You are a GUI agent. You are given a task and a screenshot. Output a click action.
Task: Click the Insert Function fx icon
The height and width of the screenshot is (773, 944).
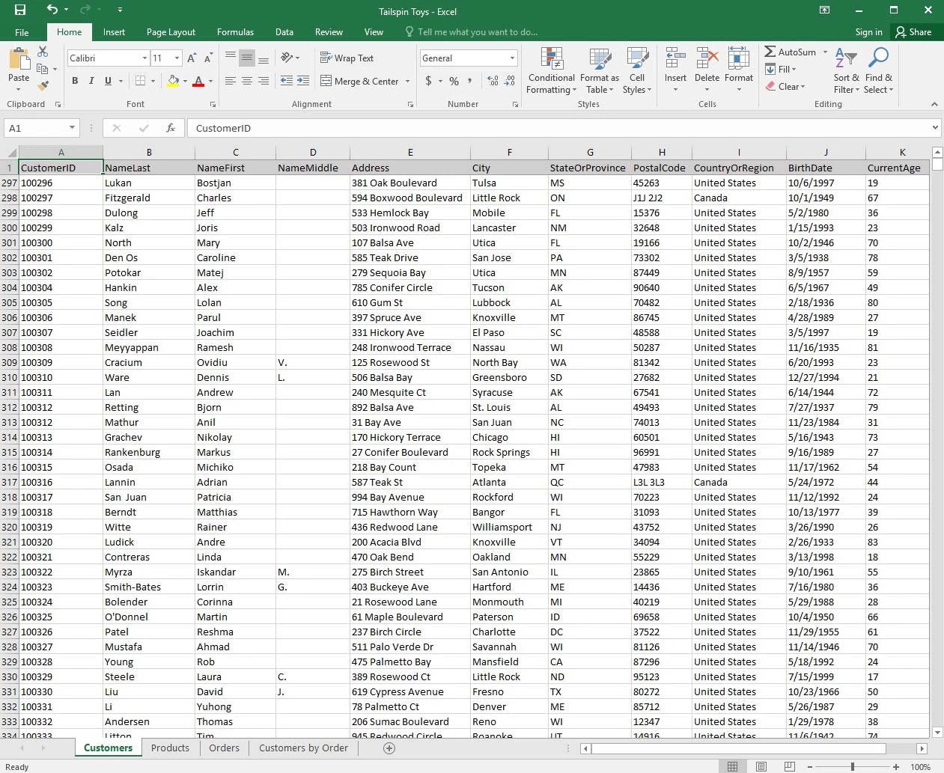[171, 128]
